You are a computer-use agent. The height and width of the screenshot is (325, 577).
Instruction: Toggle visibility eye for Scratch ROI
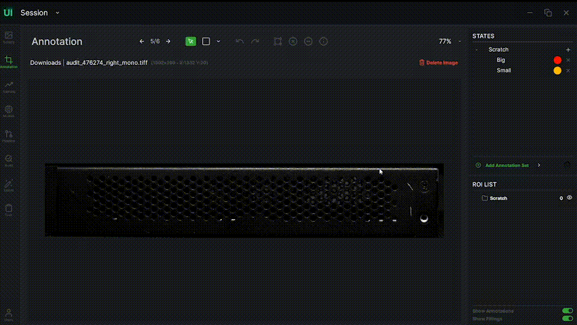coord(569,198)
